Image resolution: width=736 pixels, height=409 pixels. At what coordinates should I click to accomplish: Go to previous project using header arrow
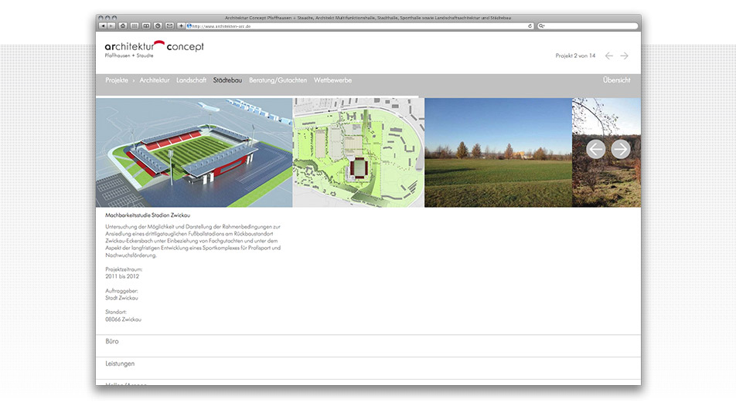click(609, 56)
